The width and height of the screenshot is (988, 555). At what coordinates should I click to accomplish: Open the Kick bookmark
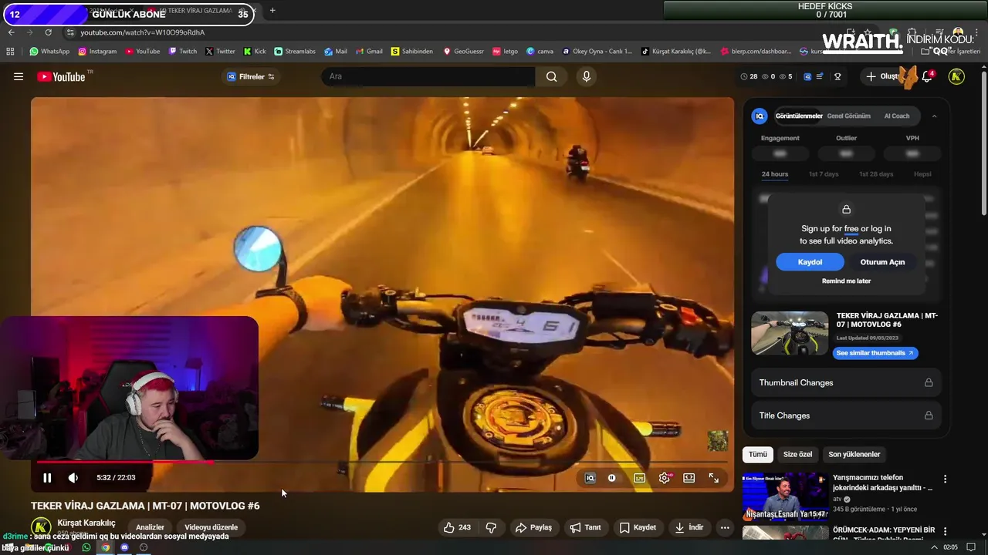pyautogui.click(x=255, y=52)
